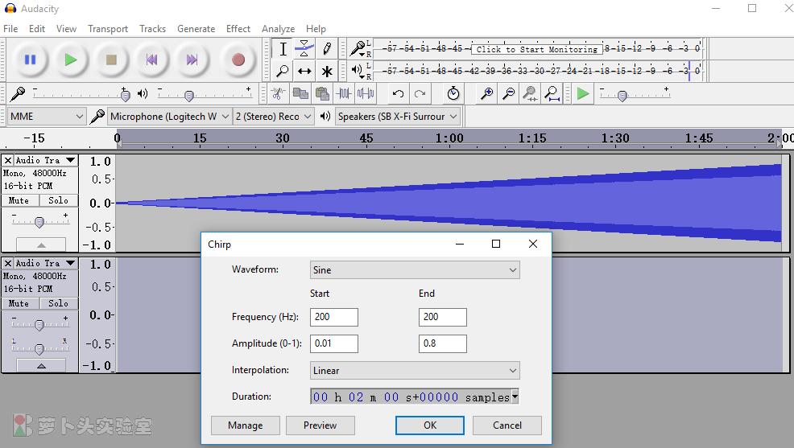
Task: Open the Sync-Lock clock icon
Action: pyautogui.click(x=453, y=93)
